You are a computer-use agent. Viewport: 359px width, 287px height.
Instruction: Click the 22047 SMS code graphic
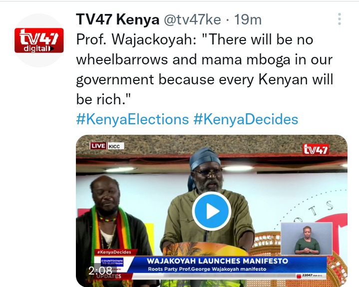pos(310,276)
